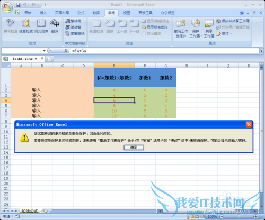265x220 pixels.
Task: Show all comments
Action: (155, 27)
